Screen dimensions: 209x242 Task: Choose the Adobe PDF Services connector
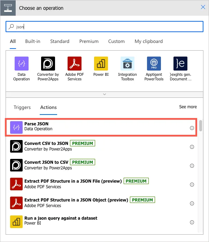(75, 64)
